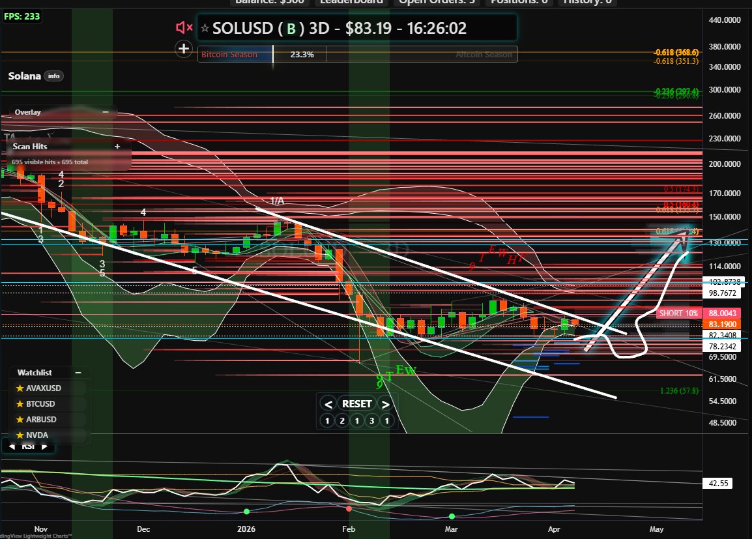Screen dimensions: 752x539
Task: Collapse the Overlay panel
Action: point(106,112)
